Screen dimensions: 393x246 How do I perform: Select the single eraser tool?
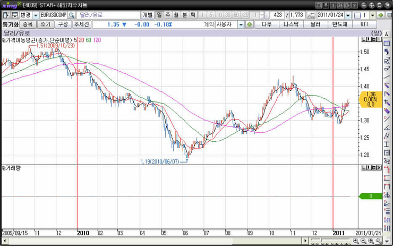pos(387,69)
